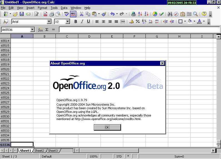Click the Redo arrow icon
This screenshot has width=221, height=159.
tap(122, 14)
